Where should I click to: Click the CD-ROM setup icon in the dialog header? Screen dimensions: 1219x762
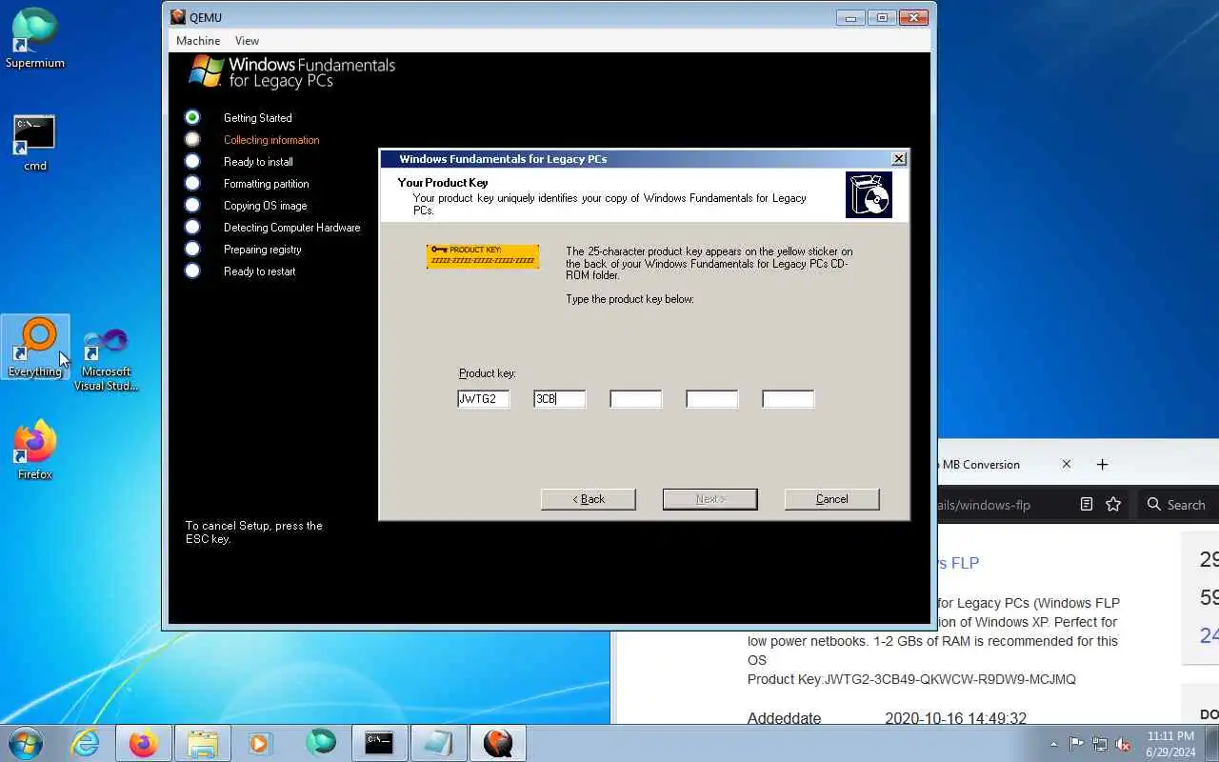869,195
